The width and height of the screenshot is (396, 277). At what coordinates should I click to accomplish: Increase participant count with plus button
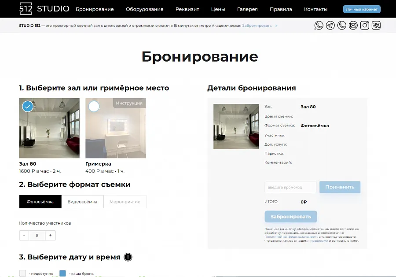(51, 235)
